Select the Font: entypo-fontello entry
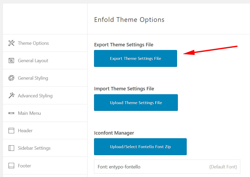 [x=167, y=167]
